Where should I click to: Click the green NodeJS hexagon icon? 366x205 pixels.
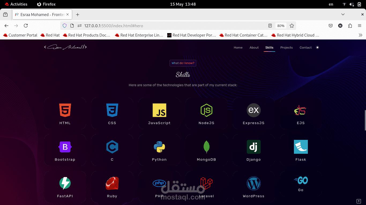[x=207, y=110]
